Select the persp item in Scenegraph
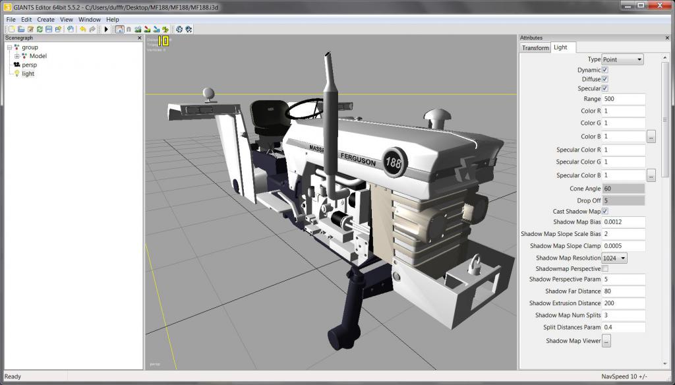The image size is (675, 385). point(29,65)
